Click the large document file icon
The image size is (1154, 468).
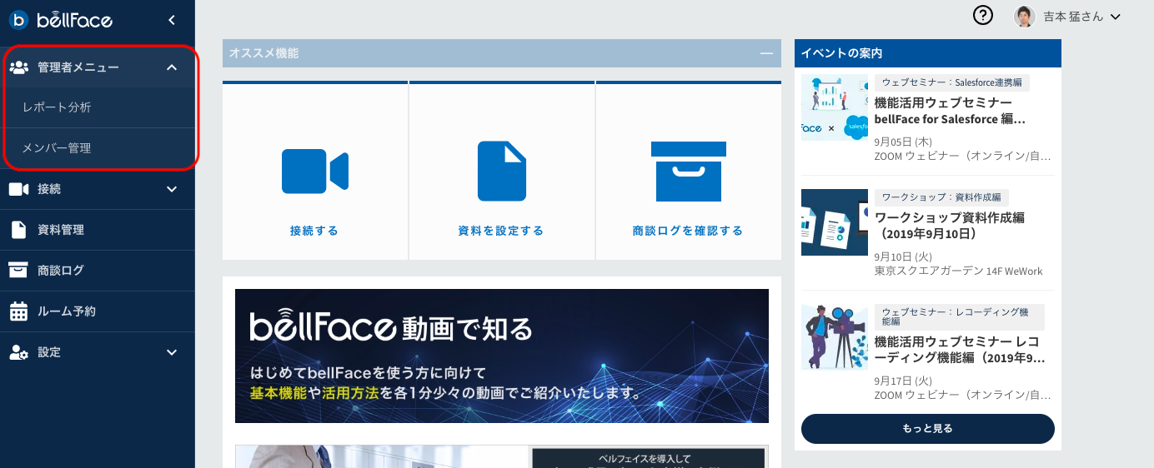[x=502, y=171]
